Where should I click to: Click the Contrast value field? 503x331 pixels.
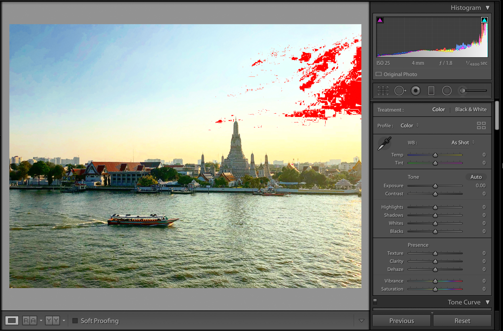tap(484, 194)
